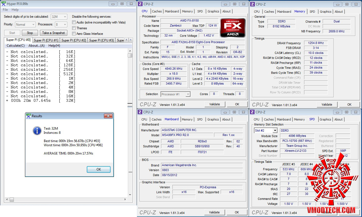This screenshot has height=217, width=362.
Task: Switch to the Super PI [CPU #3] tab
Action: pos(101,40)
